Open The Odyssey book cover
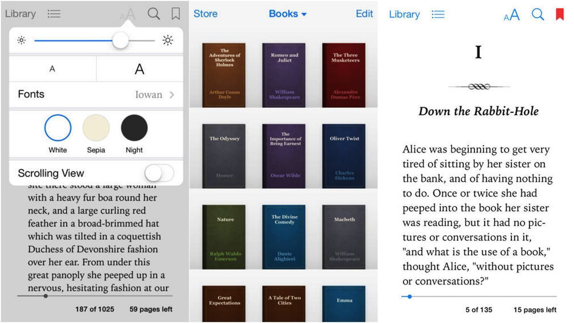This screenshot has height=323, width=574. [224, 156]
